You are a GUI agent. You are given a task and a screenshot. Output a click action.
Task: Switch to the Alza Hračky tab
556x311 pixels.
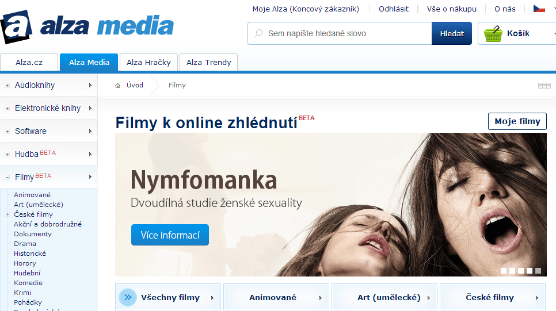click(x=148, y=62)
